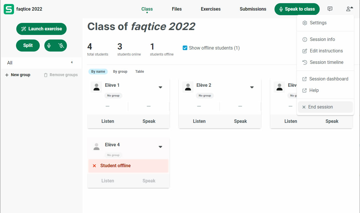Viewport: 360px width, 213px height.
Task: Expand Elève 1 options dropdown arrow
Action: pyautogui.click(x=160, y=87)
